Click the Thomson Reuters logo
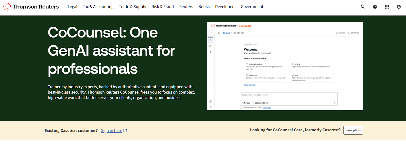Screen dimensions: 406x146 tap(31, 7)
